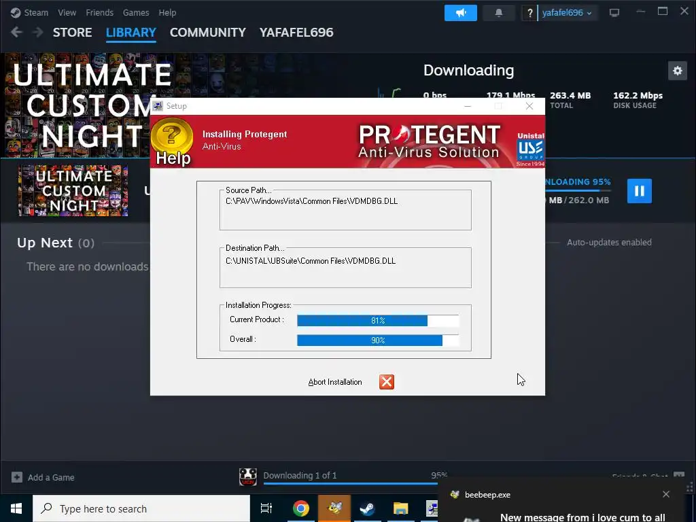Open the Friends menu in Steam
The height and width of the screenshot is (522, 696).
(x=99, y=12)
